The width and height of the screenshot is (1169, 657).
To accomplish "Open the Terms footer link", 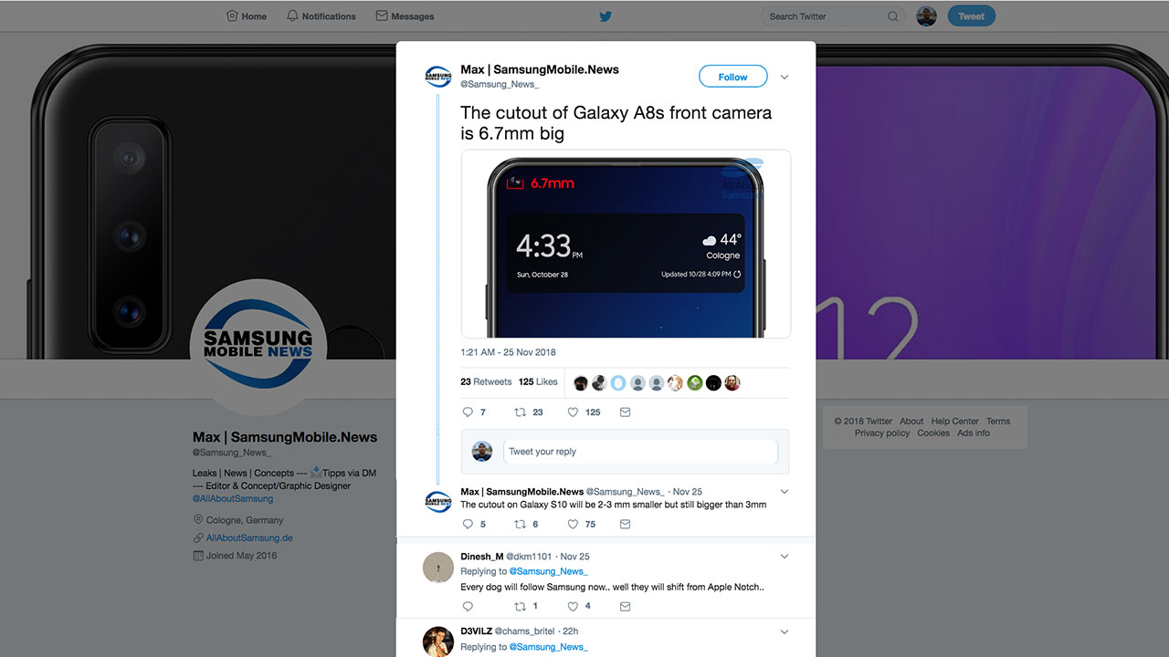I will pos(998,422).
